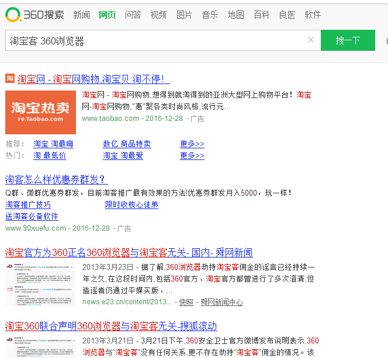
Task: Open the 舜网新闻中心 source link
Action: [221, 302]
